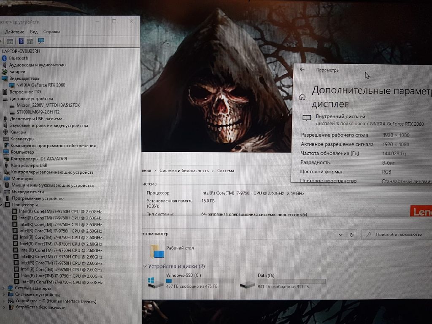Screen dimensions: 432x324
Task: Click the icon beside NVIDIA GeForce RTX 2060 in Device Manager
Action: [x=11, y=85]
